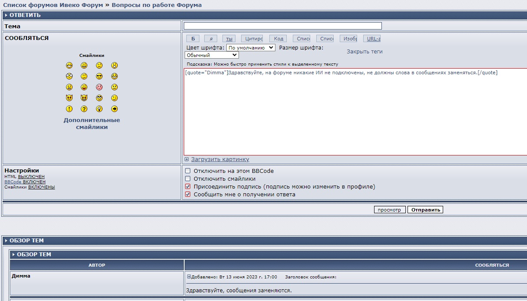Insert the light bulb idea smiley
Image resolution: width=527 pixels, height=301 pixels.
(x=99, y=109)
